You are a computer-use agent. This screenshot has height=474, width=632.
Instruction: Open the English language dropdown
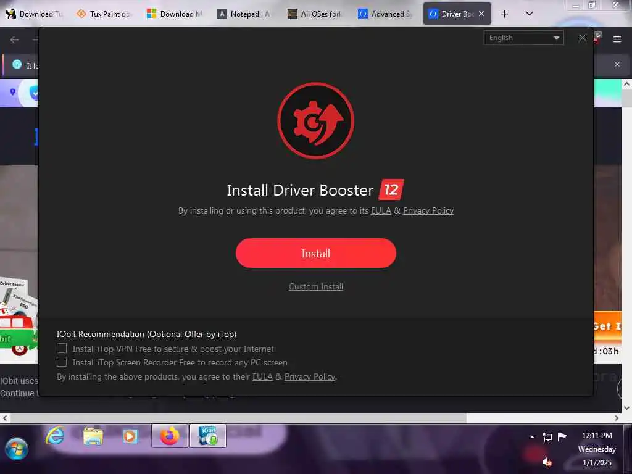coord(523,38)
